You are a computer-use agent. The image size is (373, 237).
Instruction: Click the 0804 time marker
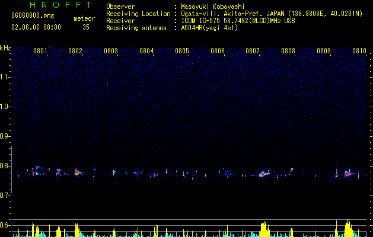pos(146,51)
